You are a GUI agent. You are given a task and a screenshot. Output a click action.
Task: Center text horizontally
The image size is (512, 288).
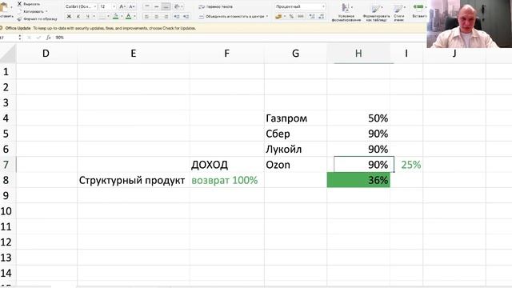[x=157, y=16]
